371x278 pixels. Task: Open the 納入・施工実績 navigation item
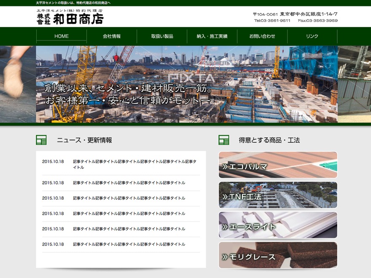point(212,36)
